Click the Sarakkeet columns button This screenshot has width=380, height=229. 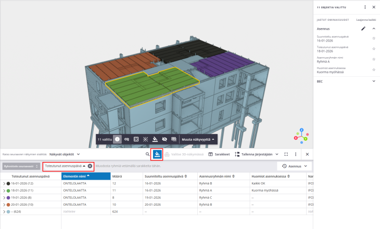[219, 154]
